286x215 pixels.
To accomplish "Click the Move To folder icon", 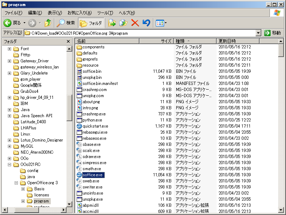I will pyautogui.click(x=112, y=23).
